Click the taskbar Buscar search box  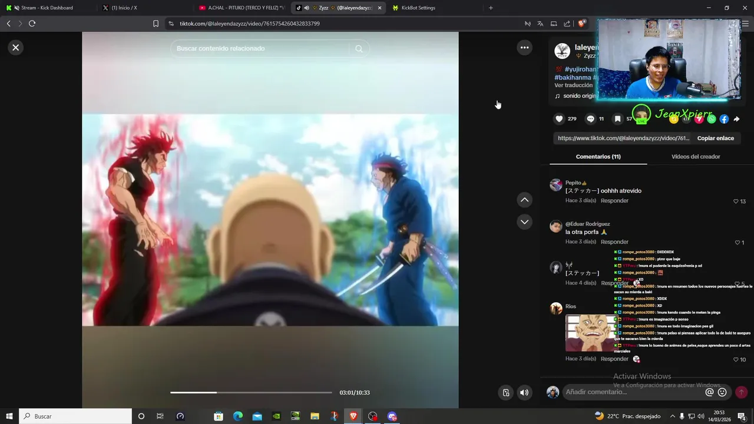75,416
